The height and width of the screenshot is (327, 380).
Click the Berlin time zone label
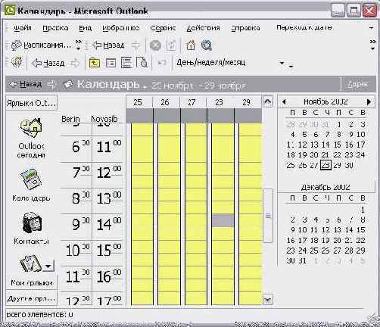click(70, 119)
